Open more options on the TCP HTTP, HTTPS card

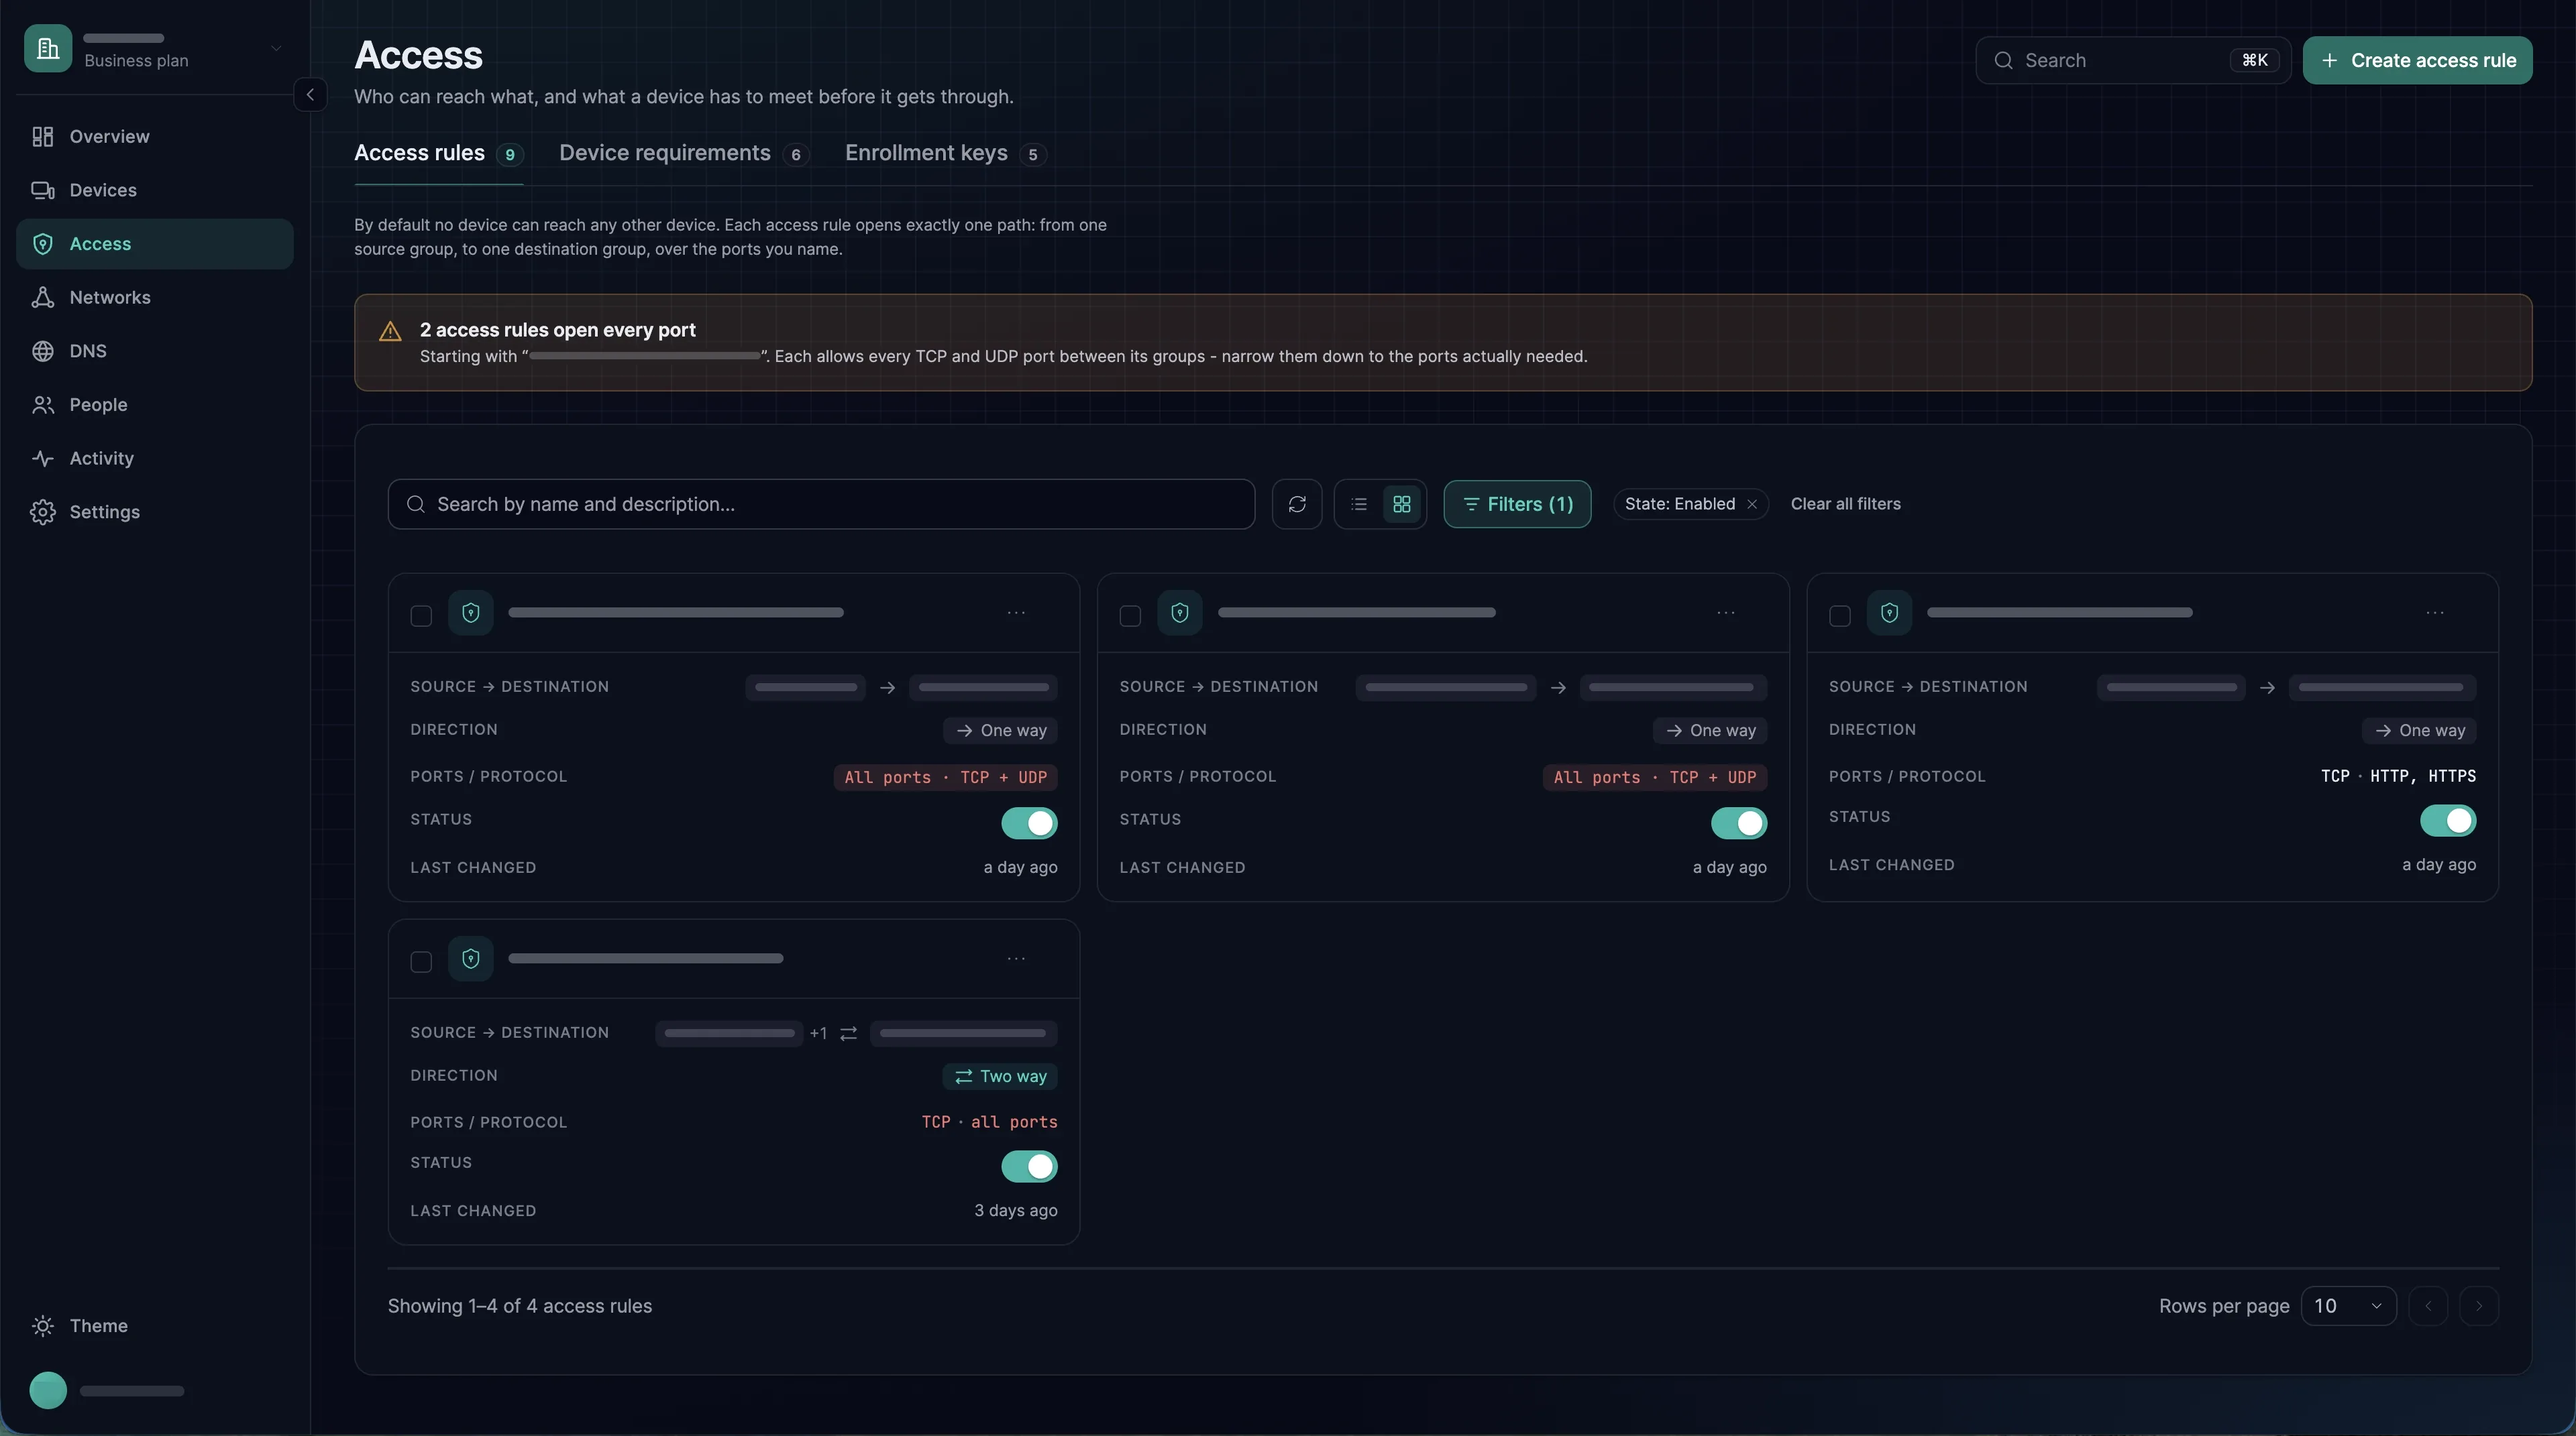[x=2435, y=613]
